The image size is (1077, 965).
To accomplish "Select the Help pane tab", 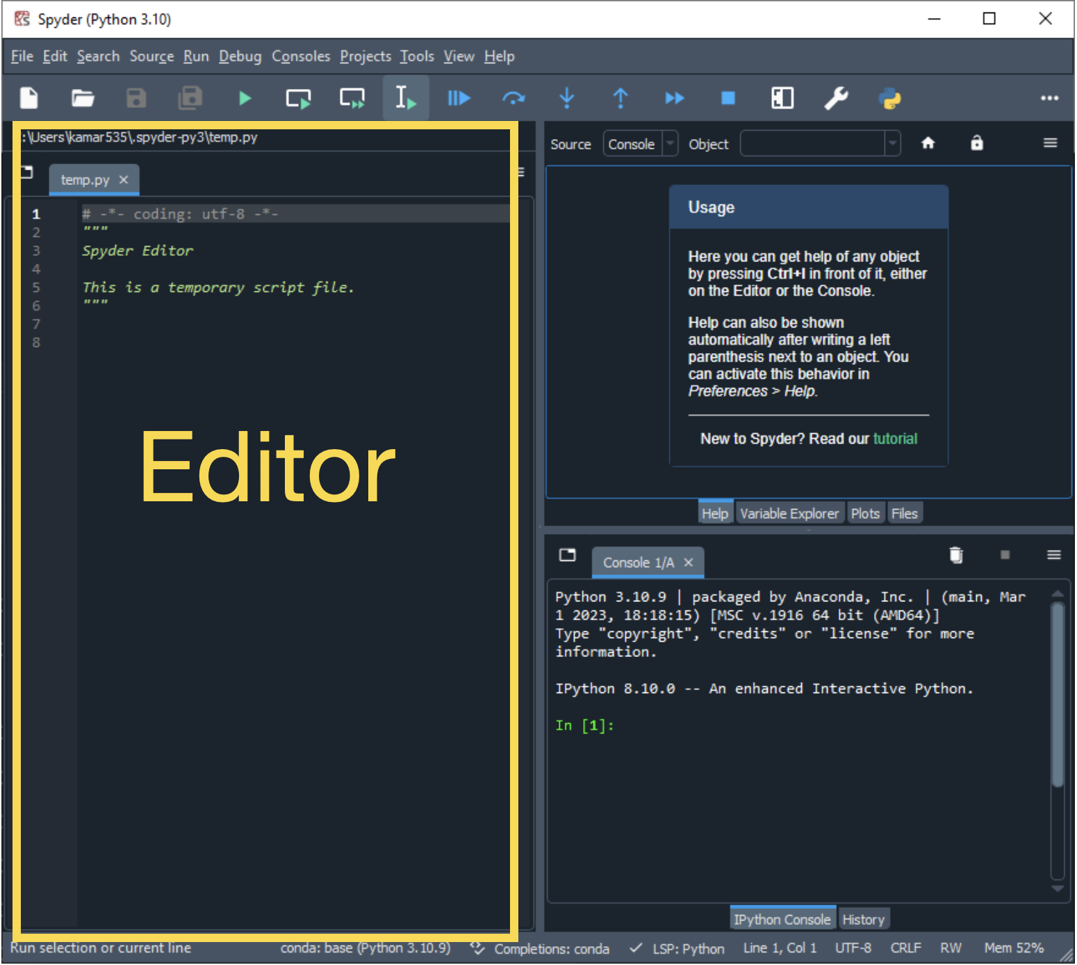I will coord(715,513).
